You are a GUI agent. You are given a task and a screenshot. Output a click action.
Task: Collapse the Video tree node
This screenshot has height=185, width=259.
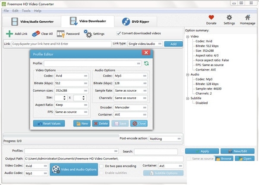tap(188, 37)
